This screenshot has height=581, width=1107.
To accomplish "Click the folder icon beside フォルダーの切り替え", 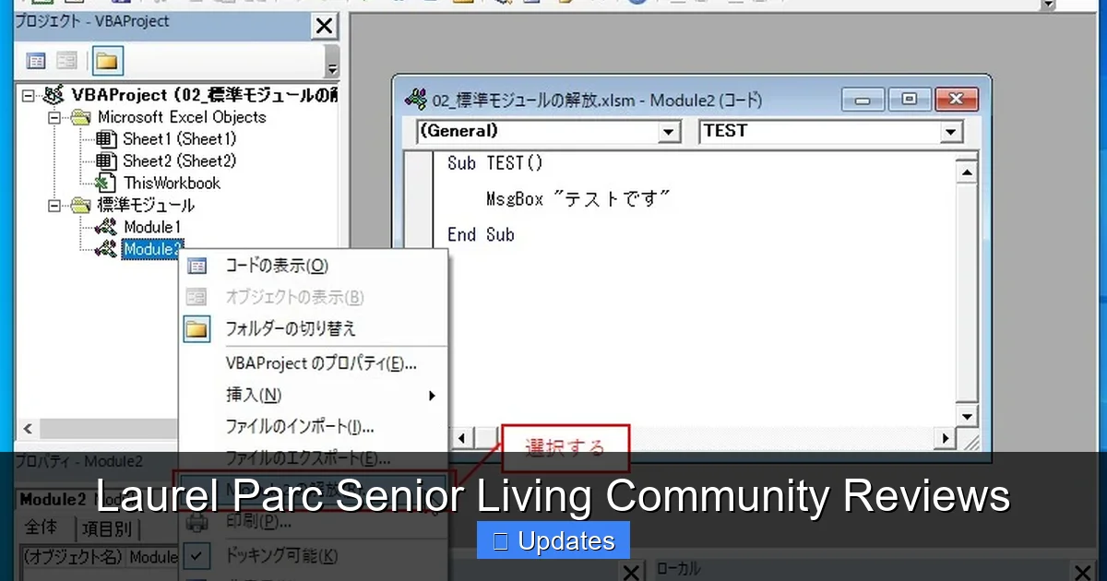I will tap(196, 328).
